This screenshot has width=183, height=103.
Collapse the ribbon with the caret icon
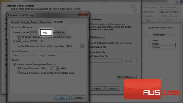(x=177, y=2)
